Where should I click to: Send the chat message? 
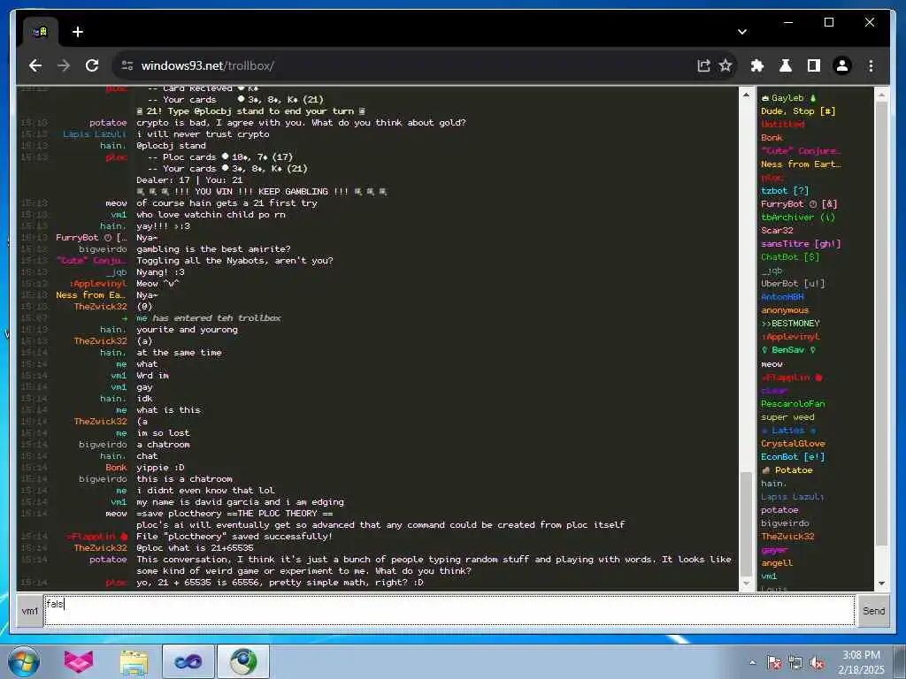point(873,610)
